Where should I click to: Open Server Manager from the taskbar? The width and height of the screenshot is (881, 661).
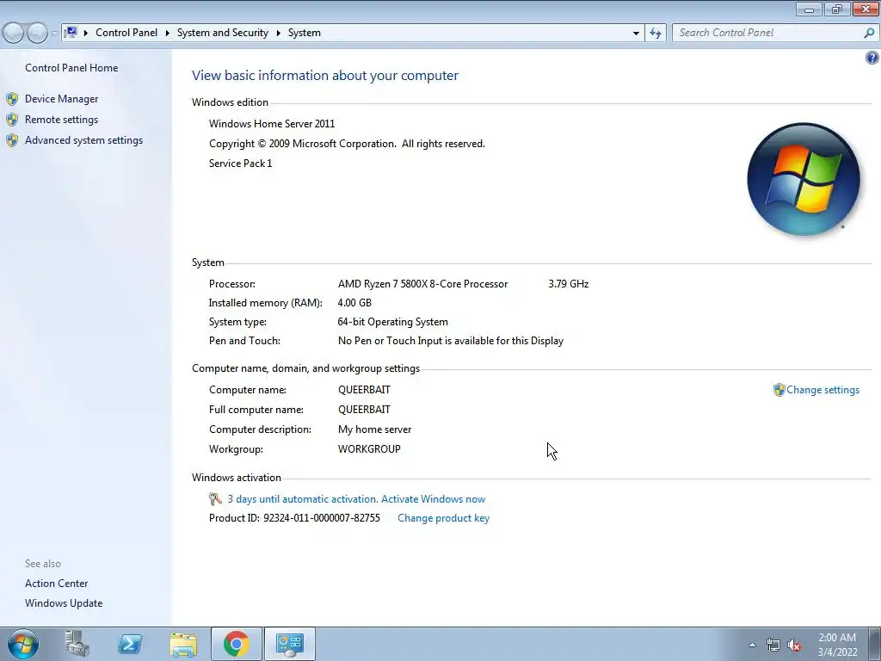pyautogui.click(x=77, y=644)
